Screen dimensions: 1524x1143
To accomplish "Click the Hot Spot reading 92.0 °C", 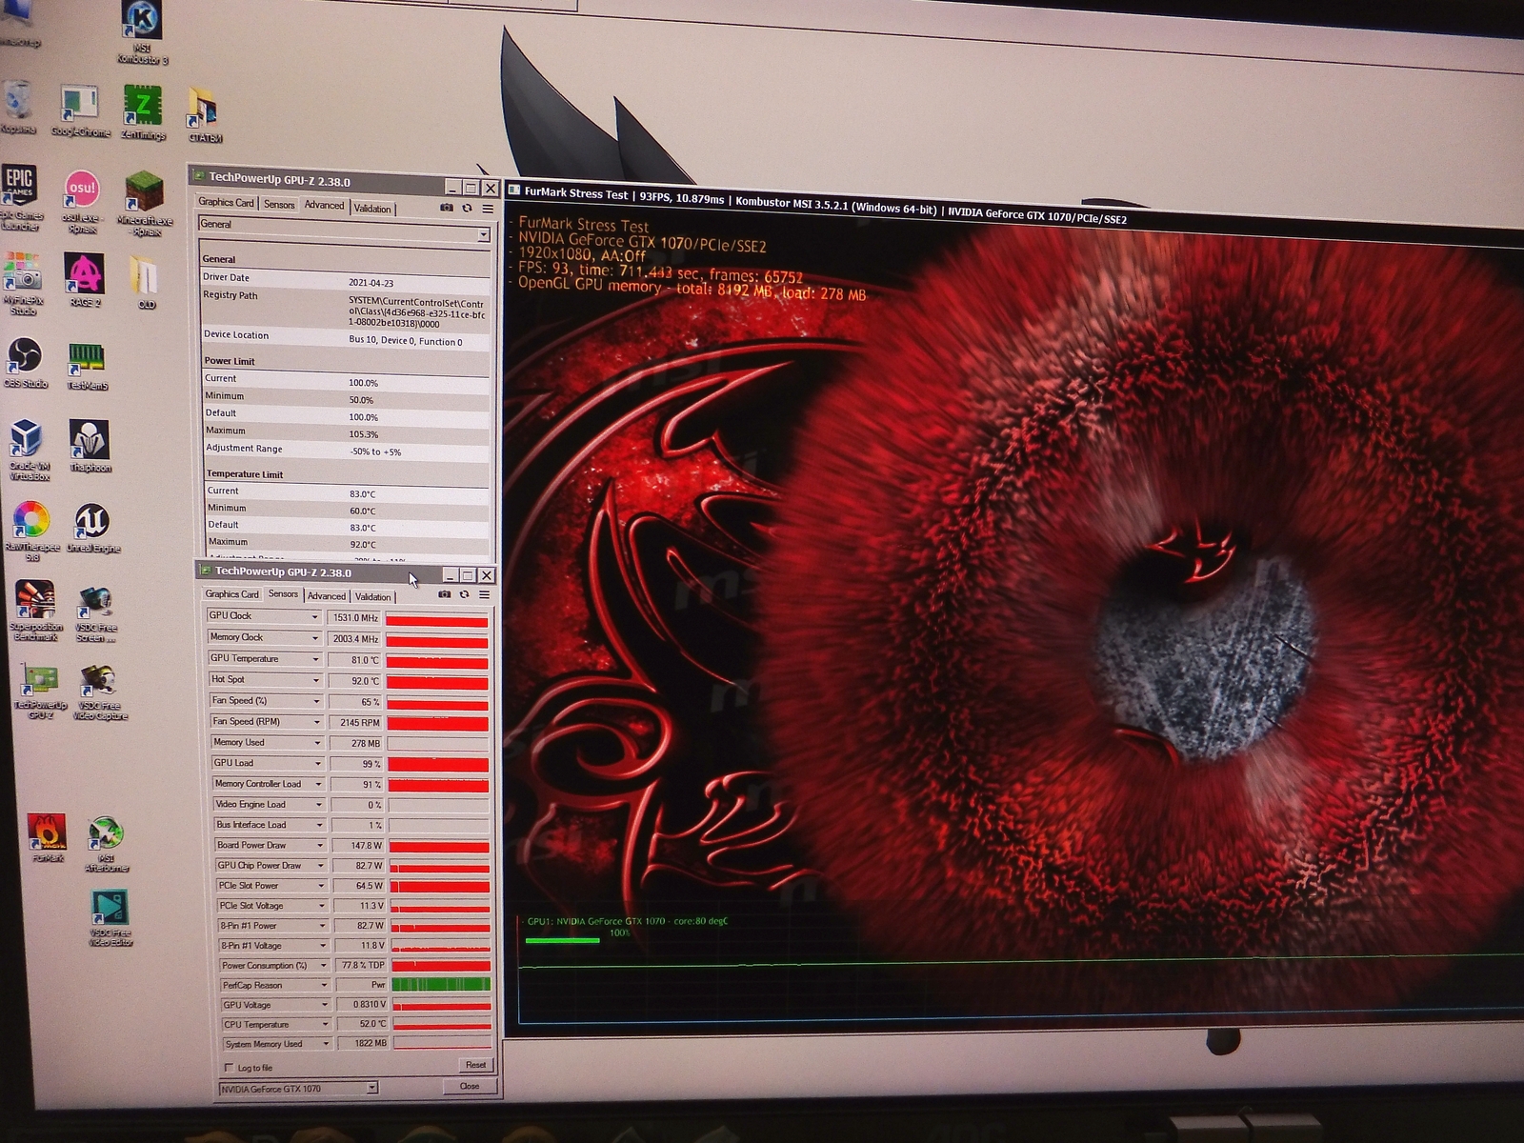I will [x=356, y=681].
